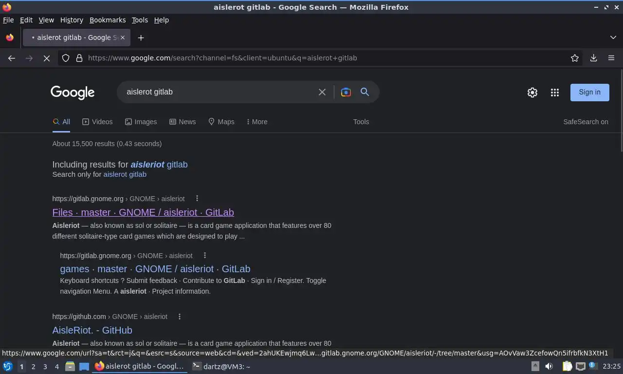Open the pinned Firefox tab
Image resolution: width=623 pixels, height=374 pixels.
(x=10, y=37)
